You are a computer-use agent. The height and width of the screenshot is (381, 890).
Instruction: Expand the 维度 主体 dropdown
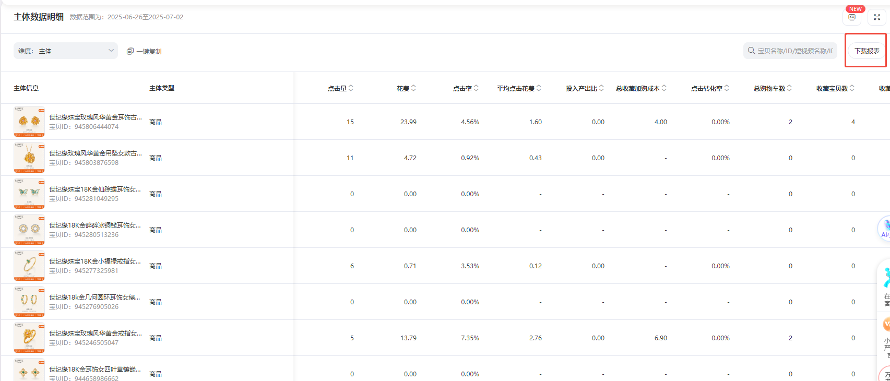66,51
